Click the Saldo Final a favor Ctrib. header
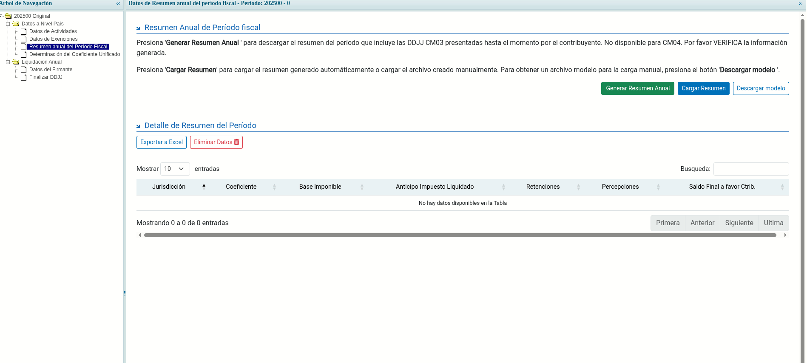Screen dimensions: 807x363 tap(722, 187)
